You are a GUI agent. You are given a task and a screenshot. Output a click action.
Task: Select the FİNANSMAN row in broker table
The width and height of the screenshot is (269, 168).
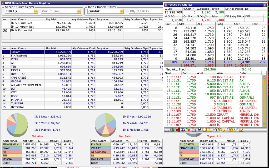click(82, 55)
